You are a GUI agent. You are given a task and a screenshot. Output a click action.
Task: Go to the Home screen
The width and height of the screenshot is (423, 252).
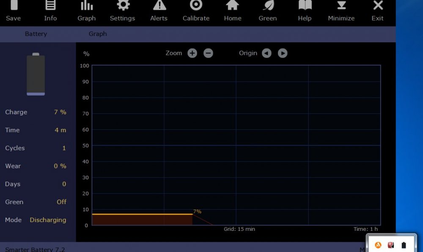[x=232, y=6]
